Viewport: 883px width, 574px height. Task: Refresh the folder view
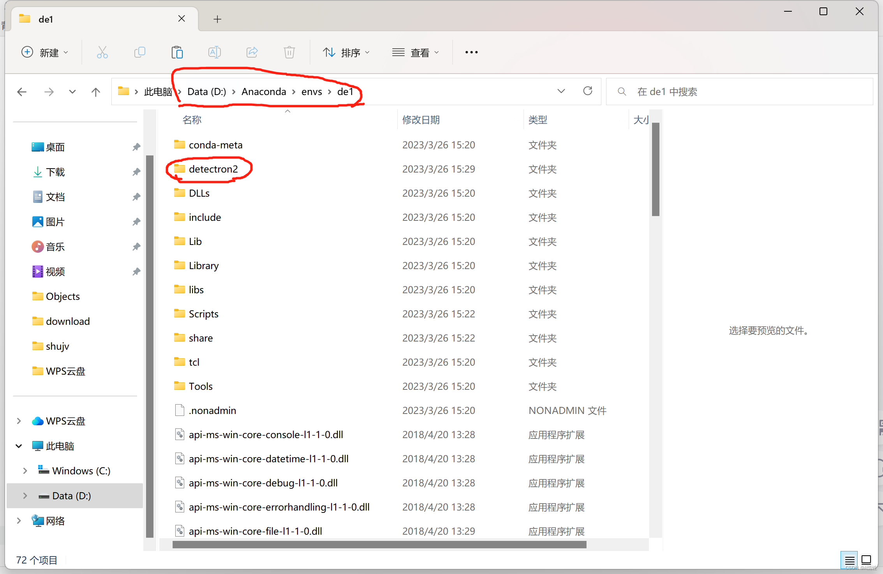(588, 91)
